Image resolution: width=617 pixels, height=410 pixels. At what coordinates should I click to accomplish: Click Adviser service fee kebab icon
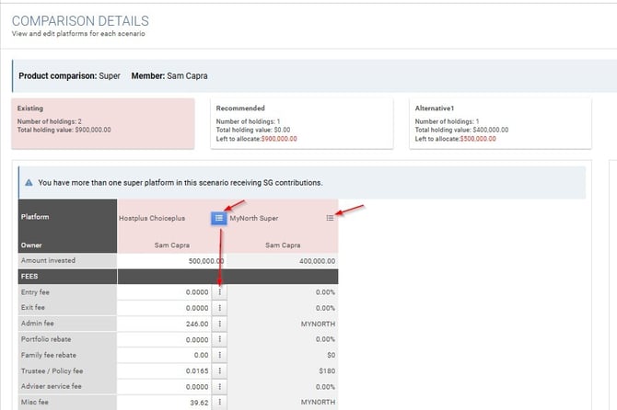pyautogui.click(x=219, y=387)
